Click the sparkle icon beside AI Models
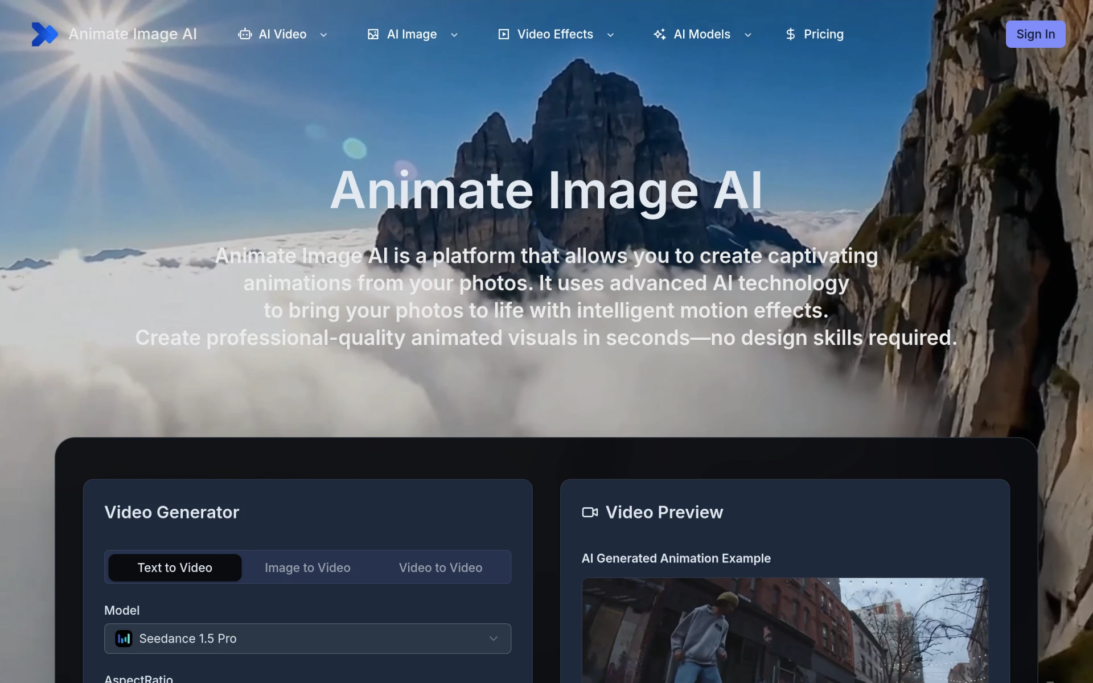 (x=660, y=34)
